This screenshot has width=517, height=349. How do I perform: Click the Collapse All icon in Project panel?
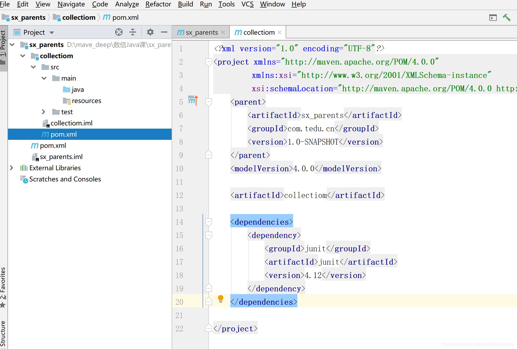tap(132, 32)
